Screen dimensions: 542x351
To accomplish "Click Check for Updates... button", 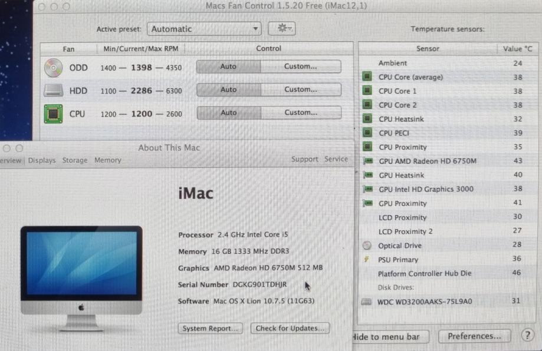I will click(290, 328).
